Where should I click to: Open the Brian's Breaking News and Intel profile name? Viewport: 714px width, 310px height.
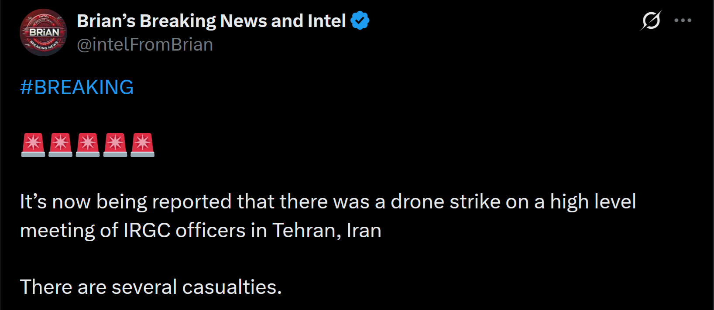[211, 21]
